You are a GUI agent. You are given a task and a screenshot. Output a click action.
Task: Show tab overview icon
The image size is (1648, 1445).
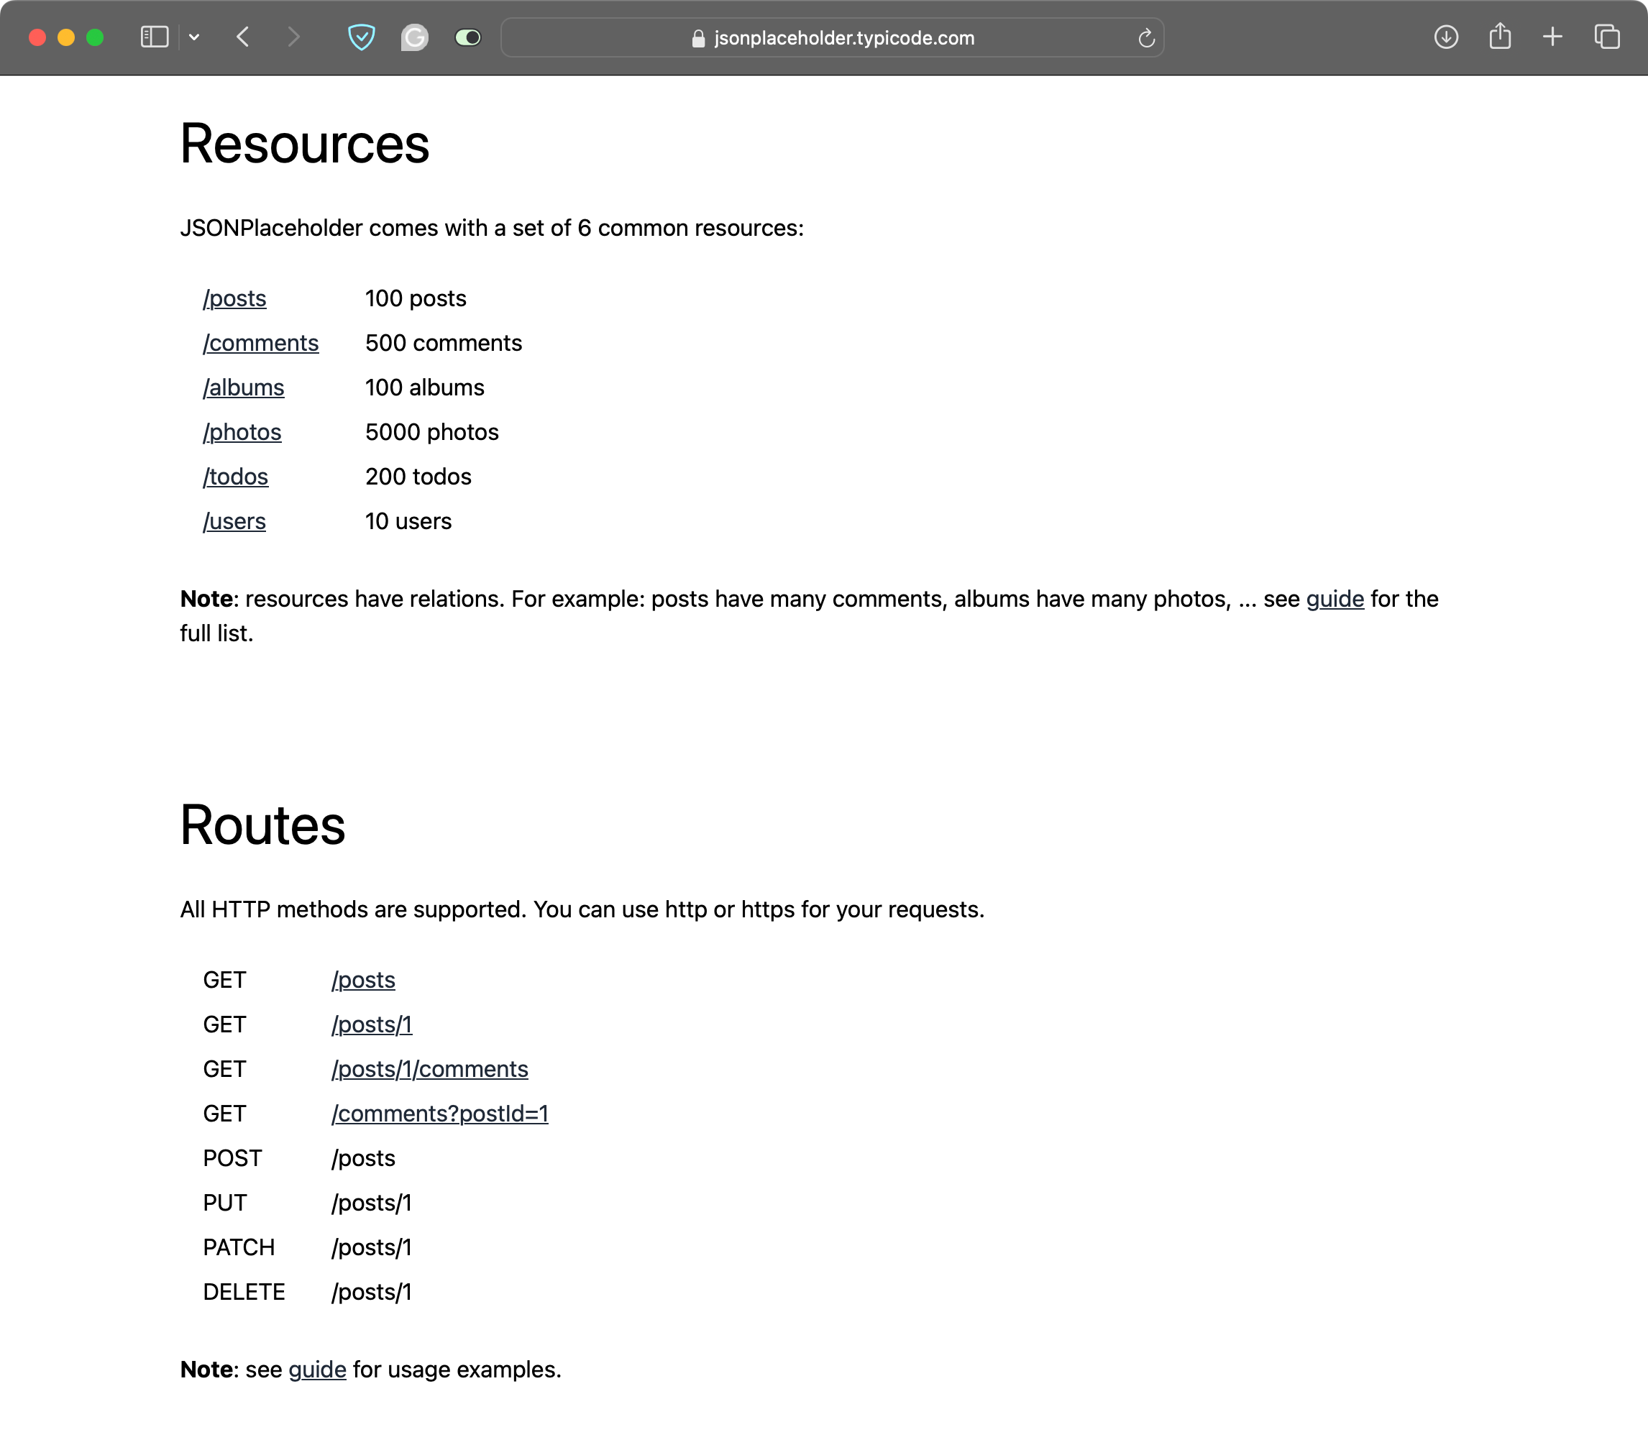click(x=1606, y=37)
